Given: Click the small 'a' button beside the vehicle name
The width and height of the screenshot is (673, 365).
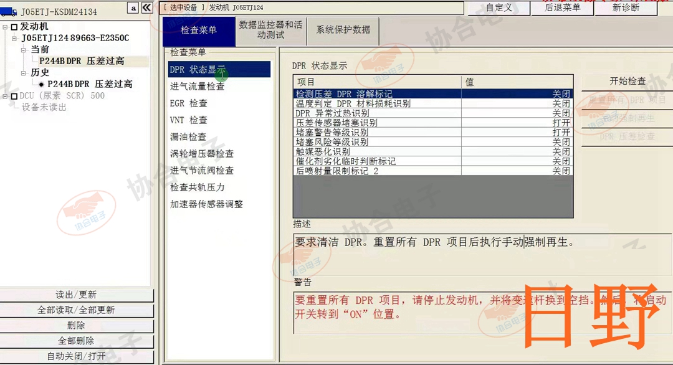Looking at the screenshot, I should point(133,7).
